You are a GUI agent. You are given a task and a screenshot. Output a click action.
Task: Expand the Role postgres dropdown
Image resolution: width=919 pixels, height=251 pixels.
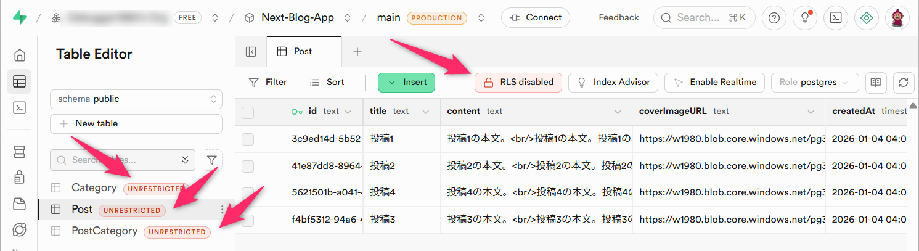click(815, 83)
